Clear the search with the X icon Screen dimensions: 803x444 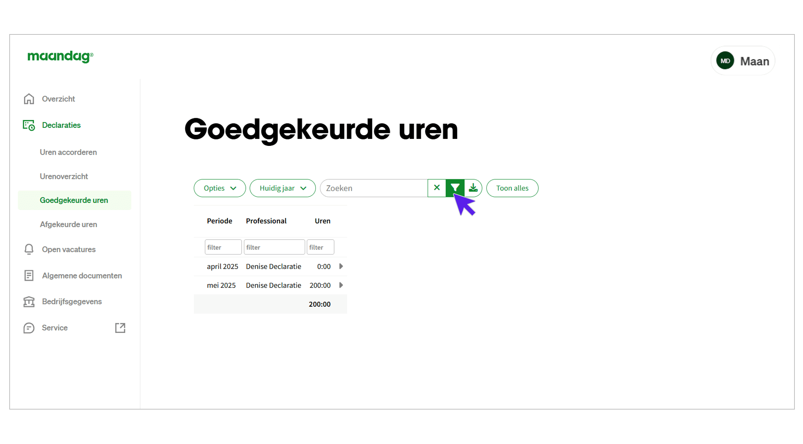[436, 188]
